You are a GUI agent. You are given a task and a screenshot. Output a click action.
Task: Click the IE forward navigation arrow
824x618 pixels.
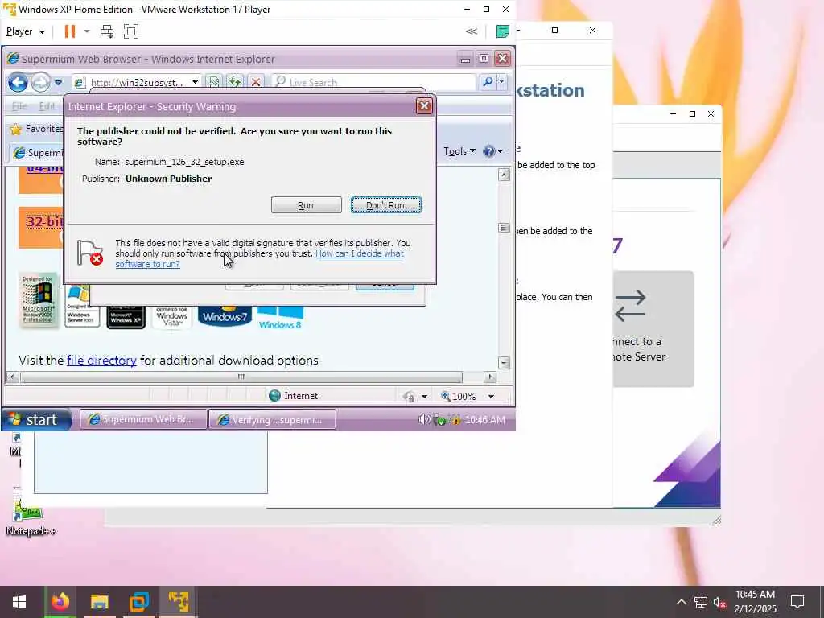coord(40,82)
